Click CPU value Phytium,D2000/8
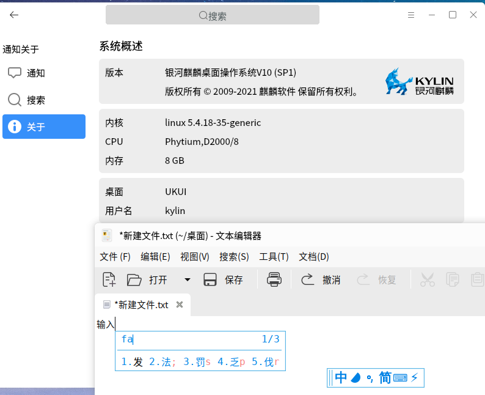The width and height of the screenshot is (485, 395). [202, 142]
